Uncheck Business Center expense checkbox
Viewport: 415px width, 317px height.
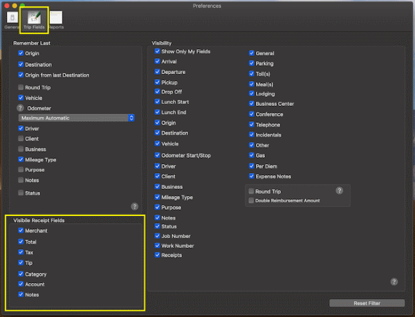point(251,104)
